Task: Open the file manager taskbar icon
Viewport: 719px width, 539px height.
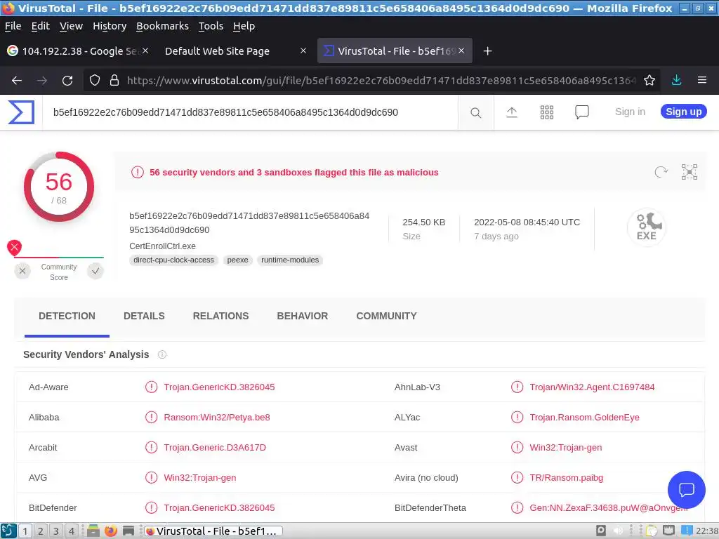Action: pos(93,531)
